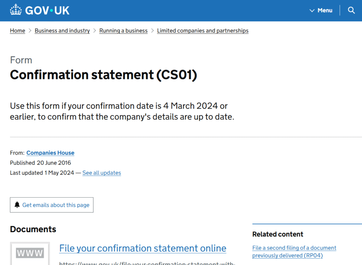The height and width of the screenshot is (265, 362).
Task: Click the confirmation statement URL text
Action: [x=147, y=263]
